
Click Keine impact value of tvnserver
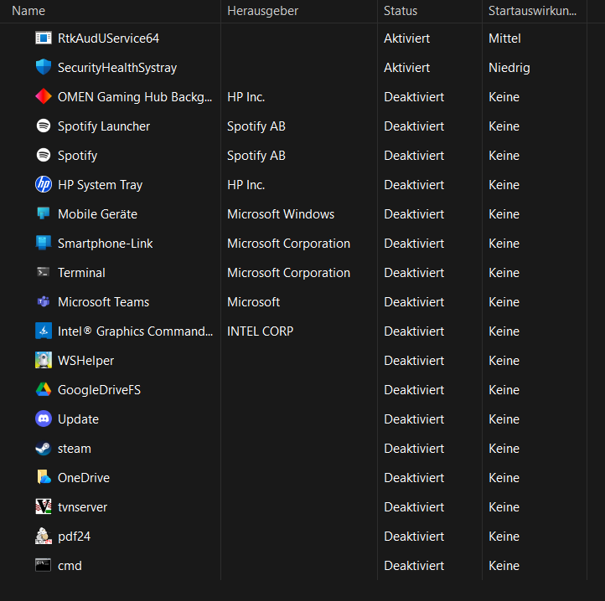pos(504,507)
